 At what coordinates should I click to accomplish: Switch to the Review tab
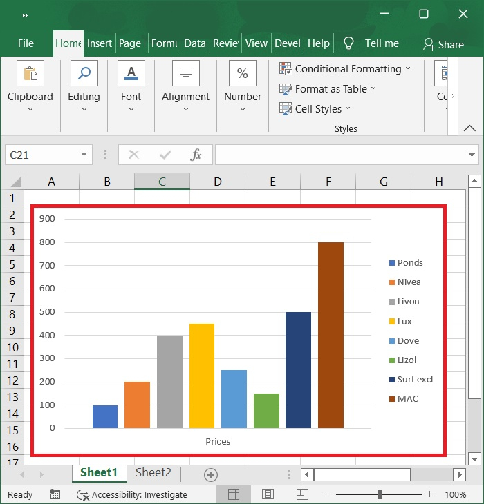[225, 43]
